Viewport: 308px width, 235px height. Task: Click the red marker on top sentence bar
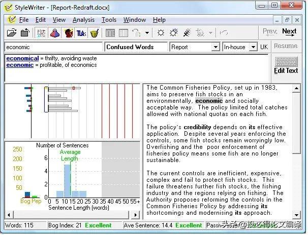74,88
